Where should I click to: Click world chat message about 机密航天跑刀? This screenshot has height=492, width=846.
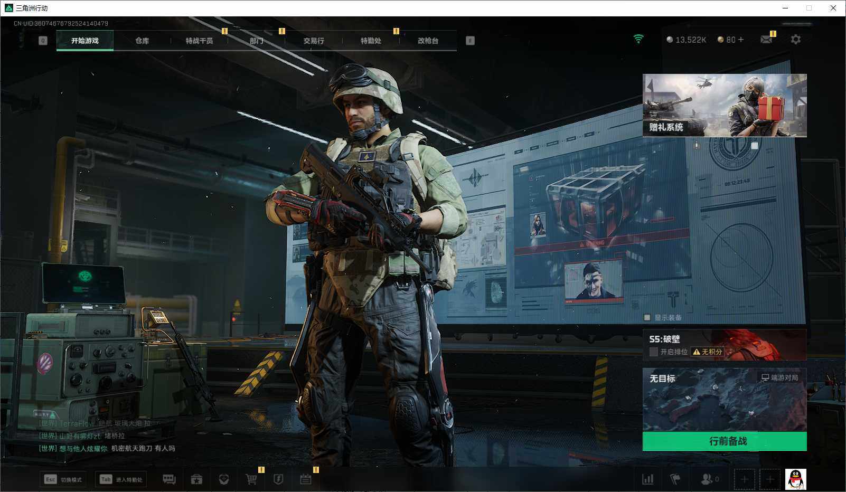pyautogui.click(x=107, y=448)
